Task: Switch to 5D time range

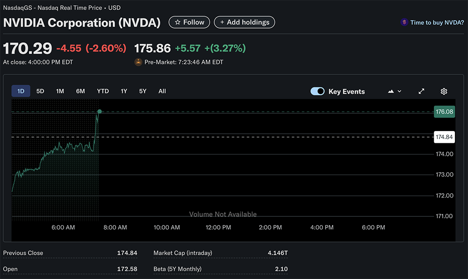Action: [x=40, y=91]
